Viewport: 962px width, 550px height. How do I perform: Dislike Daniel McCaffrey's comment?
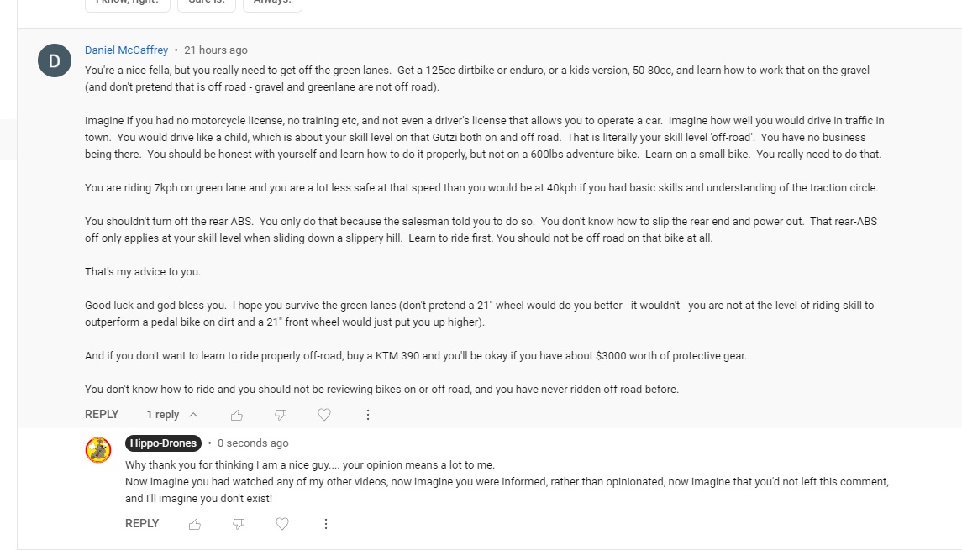pos(281,415)
